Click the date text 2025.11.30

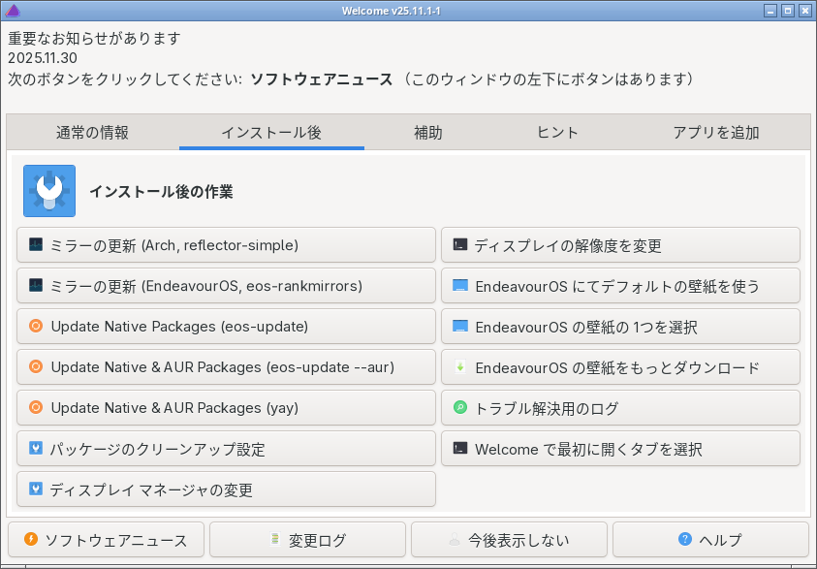[43, 58]
